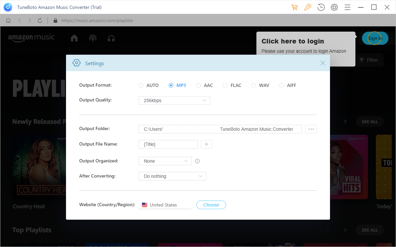Select FLAC output format
The width and height of the screenshot is (396, 247).
[x=232, y=85]
